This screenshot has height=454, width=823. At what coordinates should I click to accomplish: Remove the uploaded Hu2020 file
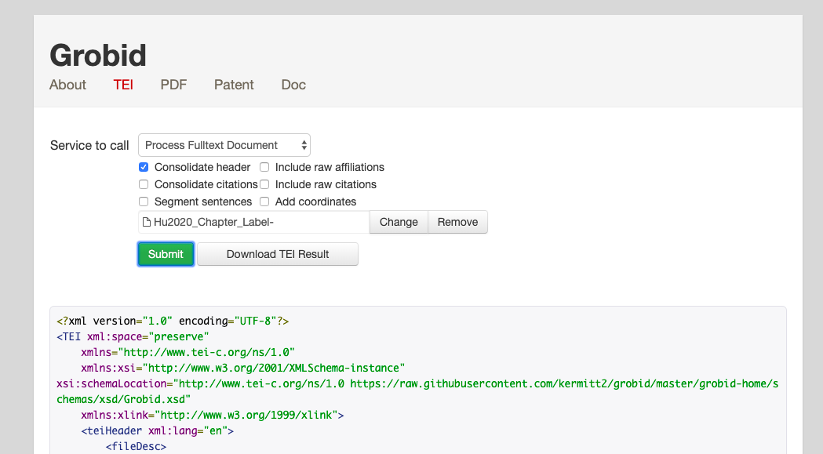point(457,222)
